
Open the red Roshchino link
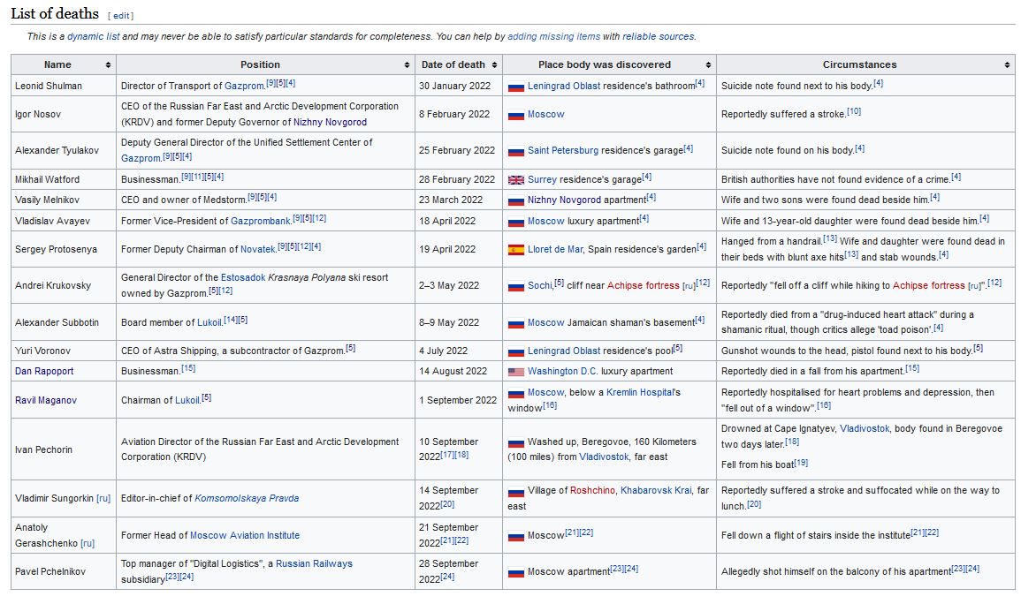click(x=592, y=491)
